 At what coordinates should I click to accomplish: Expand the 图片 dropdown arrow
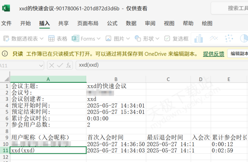[128, 38]
